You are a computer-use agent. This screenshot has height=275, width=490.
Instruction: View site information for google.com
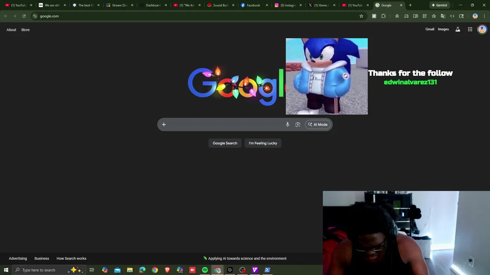click(x=35, y=16)
